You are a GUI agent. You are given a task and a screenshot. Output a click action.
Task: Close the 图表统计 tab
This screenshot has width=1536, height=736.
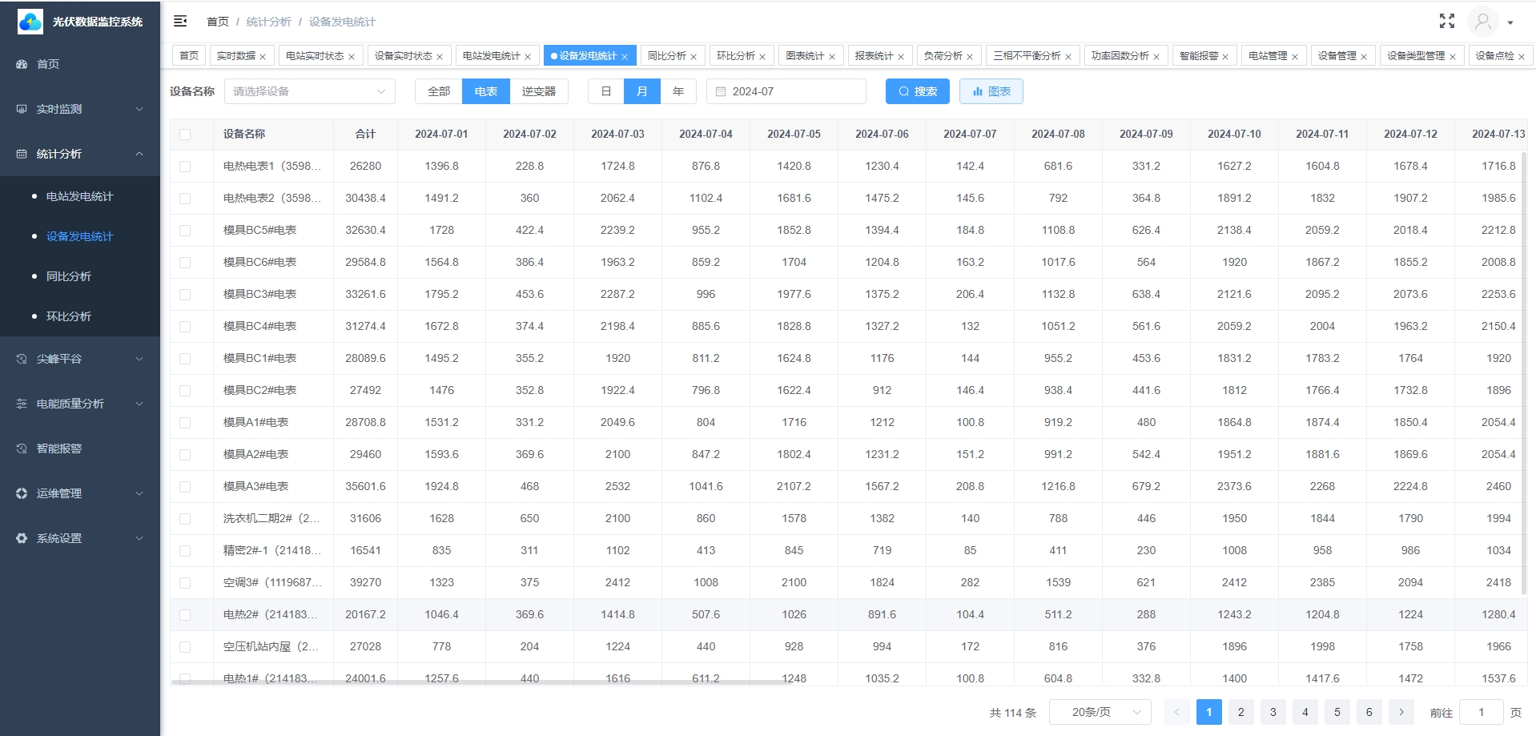pyautogui.click(x=832, y=57)
